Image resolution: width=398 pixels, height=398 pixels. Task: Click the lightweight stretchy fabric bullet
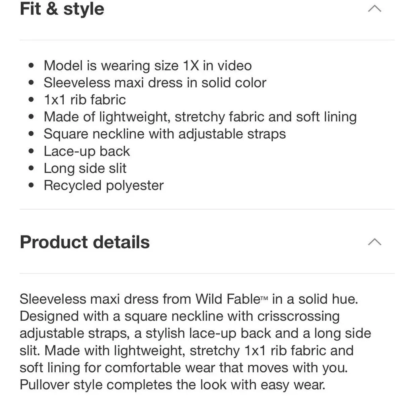click(x=200, y=117)
